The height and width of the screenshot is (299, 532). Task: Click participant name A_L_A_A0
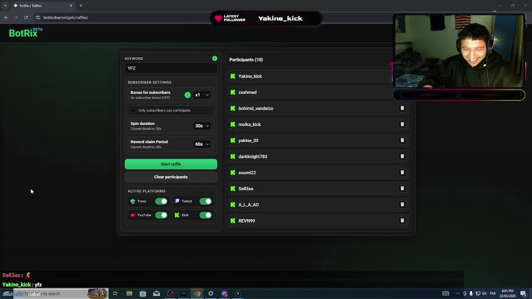pos(249,205)
